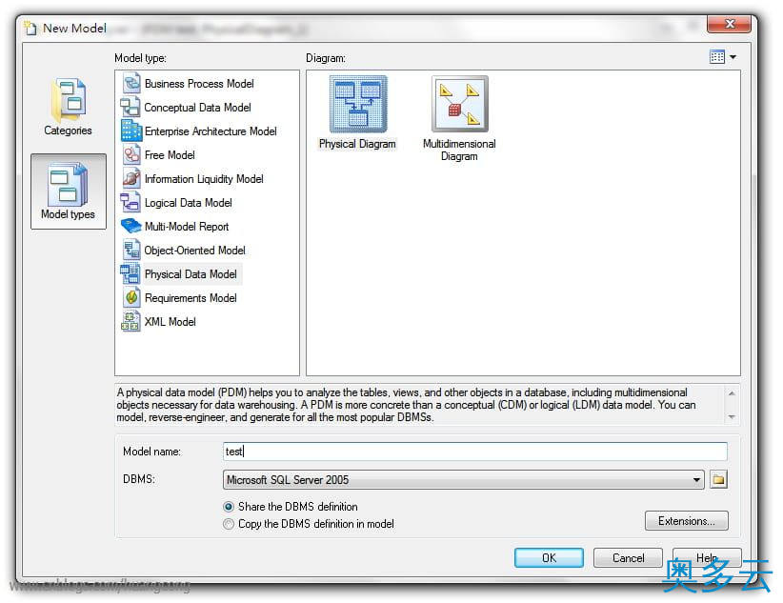The height and width of the screenshot is (603, 783).
Task: Click the Business Process Model icon
Action: (131, 84)
